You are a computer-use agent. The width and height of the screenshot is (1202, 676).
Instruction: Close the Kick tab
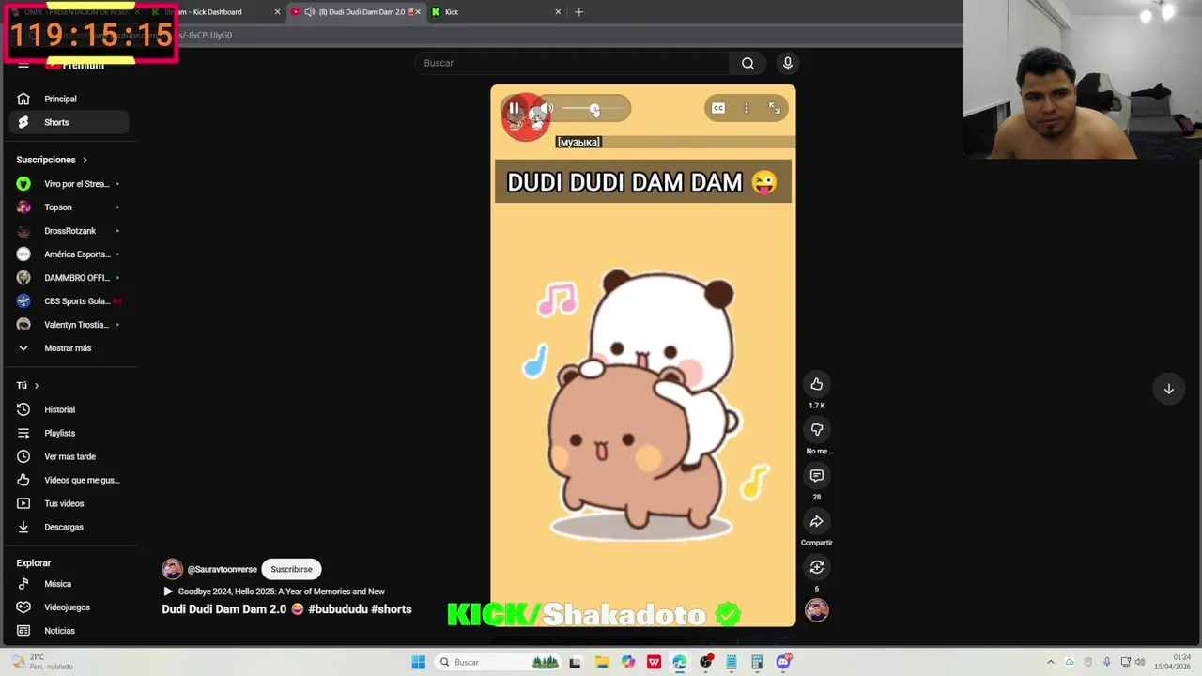558,12
